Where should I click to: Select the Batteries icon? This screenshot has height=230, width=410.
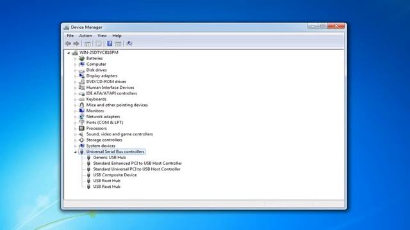[81, 58]
